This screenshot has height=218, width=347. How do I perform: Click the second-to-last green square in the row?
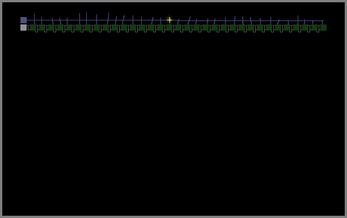pyautogui.click(x=314, y=27)
